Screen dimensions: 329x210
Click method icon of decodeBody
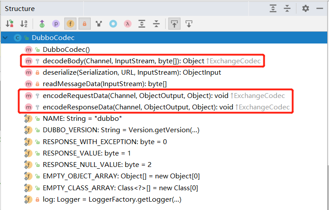coord(28,61)
